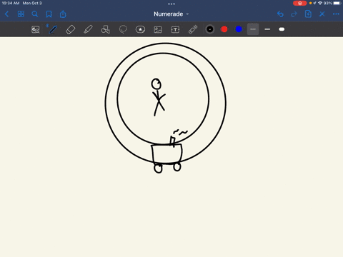Open the three-dot multitasking menu at top
The width and height of the screenshot is (343, 257).
(171, 4)
